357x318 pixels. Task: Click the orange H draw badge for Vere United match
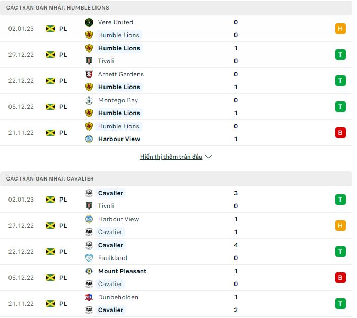[341, 29]
